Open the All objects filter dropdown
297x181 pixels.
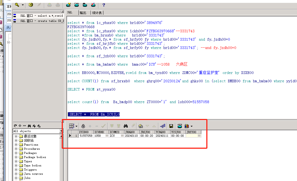61,131
